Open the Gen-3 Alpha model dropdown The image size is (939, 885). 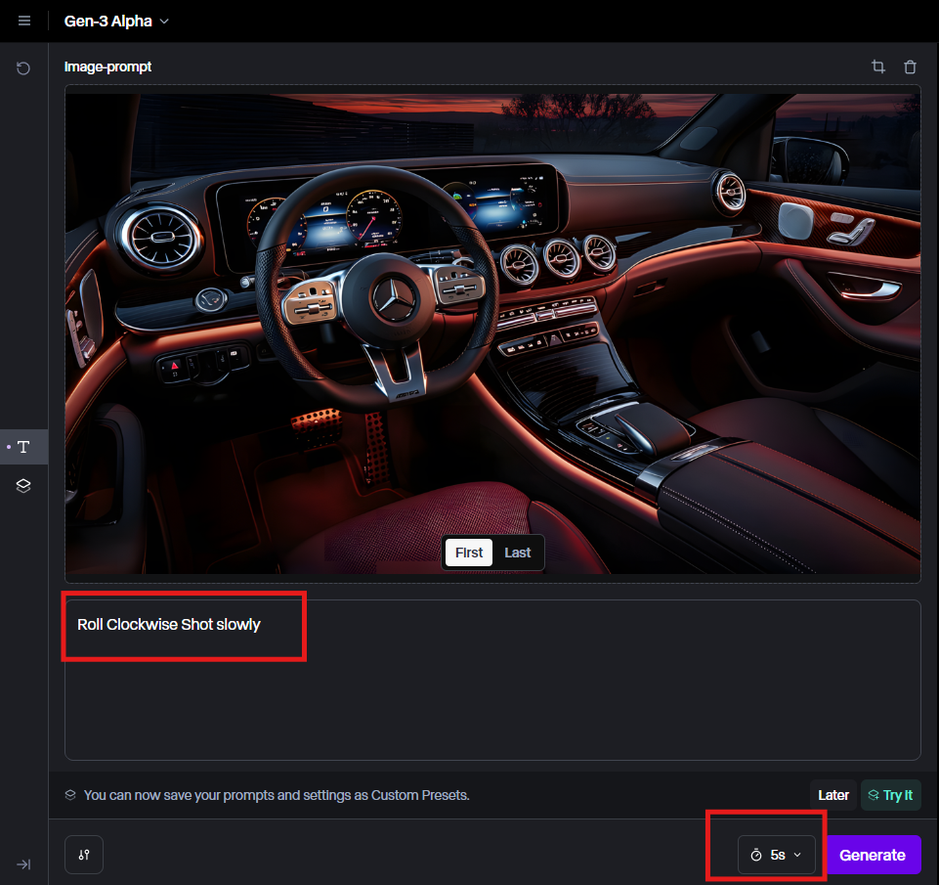117,21
